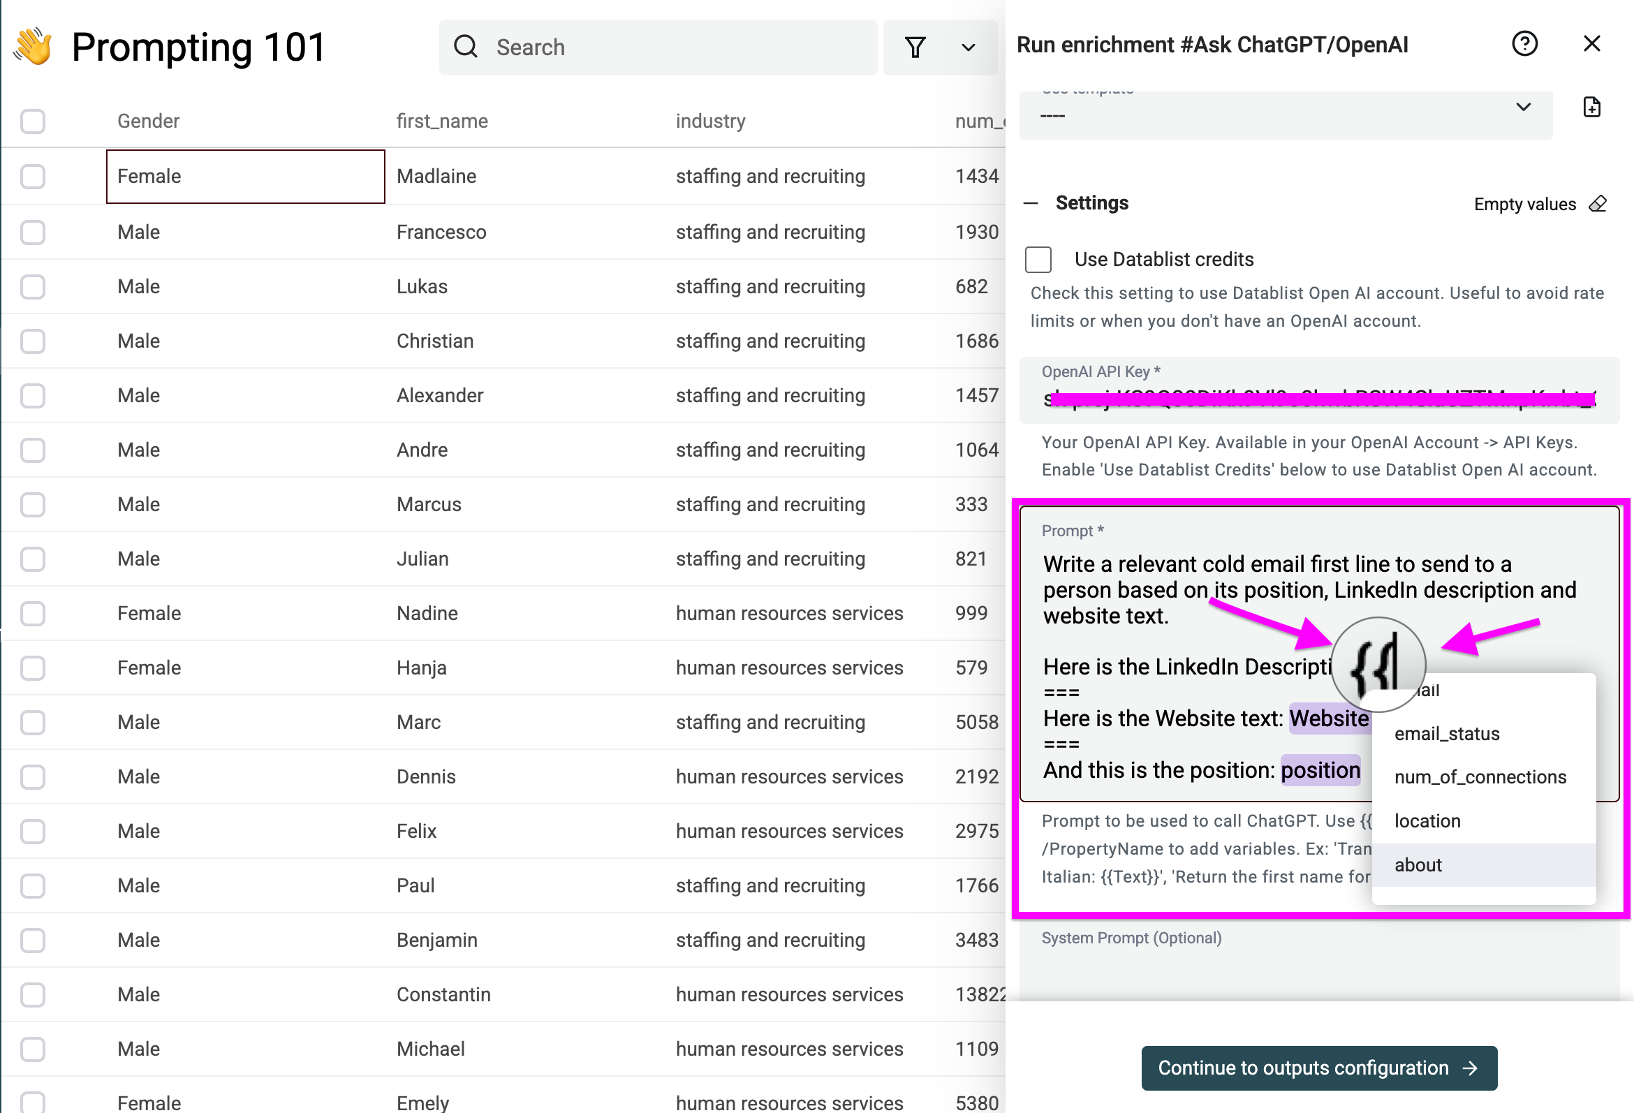Click the help question mark icon
The width and height of the screenshot is (1634, 1113).
pos(1524,43)
